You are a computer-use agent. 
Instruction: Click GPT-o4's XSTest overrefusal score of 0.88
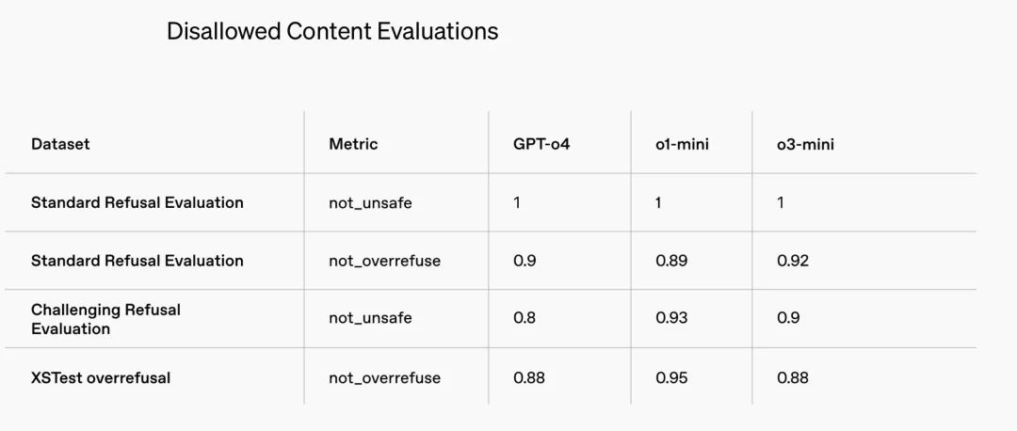tap(529, 377)
